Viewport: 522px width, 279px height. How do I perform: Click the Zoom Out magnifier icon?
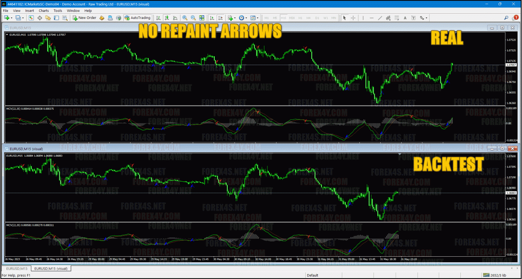(193, 18)
